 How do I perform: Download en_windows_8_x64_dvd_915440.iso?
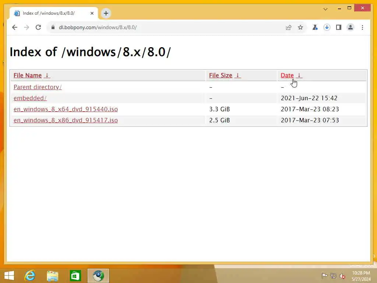[x=66, y=109]
